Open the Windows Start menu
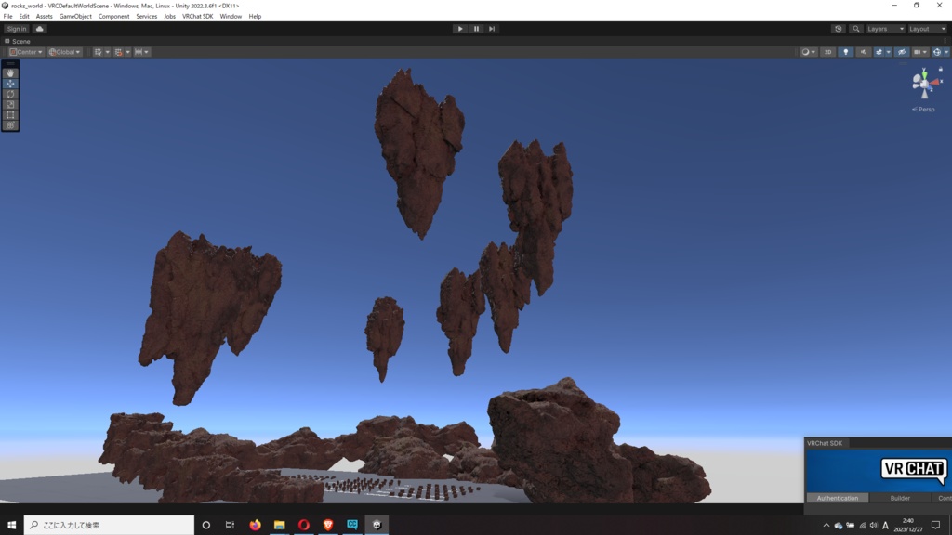Viewport: 952px width, 535px height. (x=11, y=525)
